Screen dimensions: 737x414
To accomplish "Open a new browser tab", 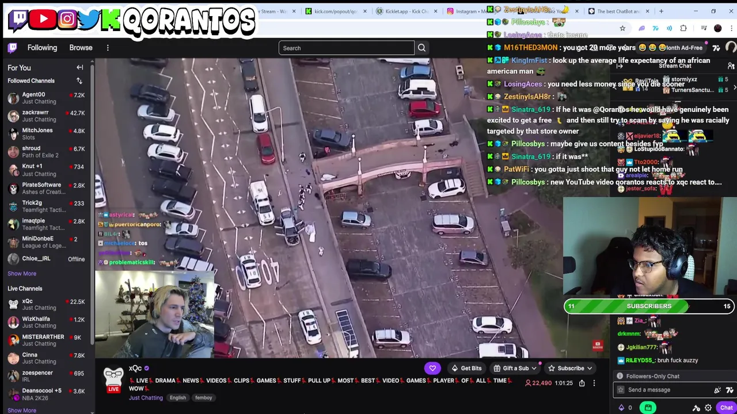I will click(x=661, y=11).
